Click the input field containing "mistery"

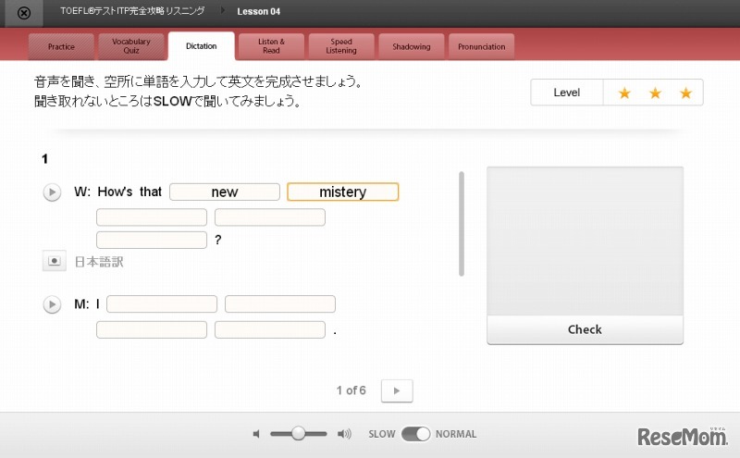342,192
